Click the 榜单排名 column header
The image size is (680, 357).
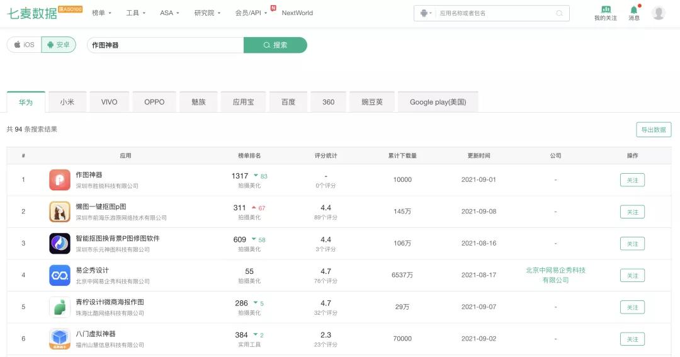coord(249,156)
